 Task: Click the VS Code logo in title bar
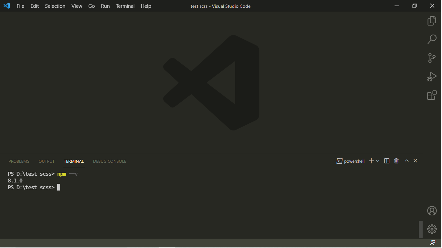(6, 6)
